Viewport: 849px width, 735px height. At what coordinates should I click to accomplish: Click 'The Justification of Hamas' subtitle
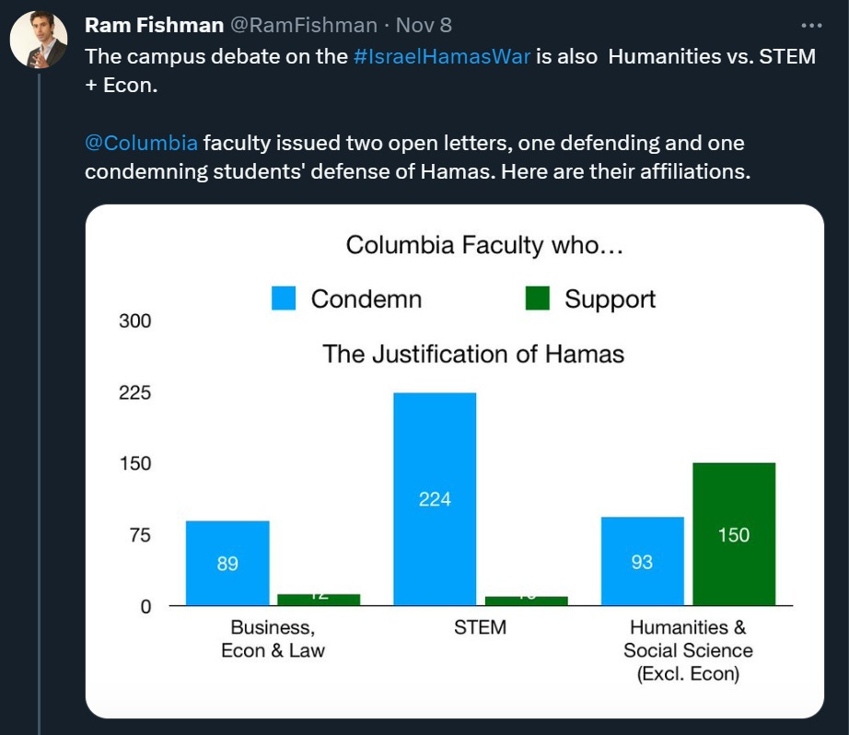pyautogui.click(x=473, y=355)
